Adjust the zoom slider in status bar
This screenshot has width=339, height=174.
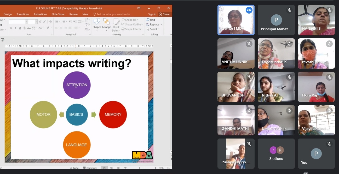click(x=140, y=168)
